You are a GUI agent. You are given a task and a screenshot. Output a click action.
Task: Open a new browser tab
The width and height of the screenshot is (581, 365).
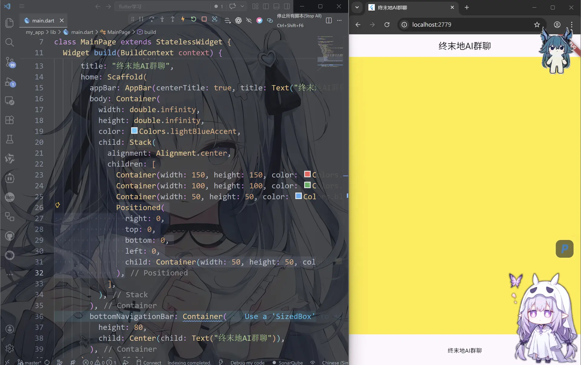(467, 7)
